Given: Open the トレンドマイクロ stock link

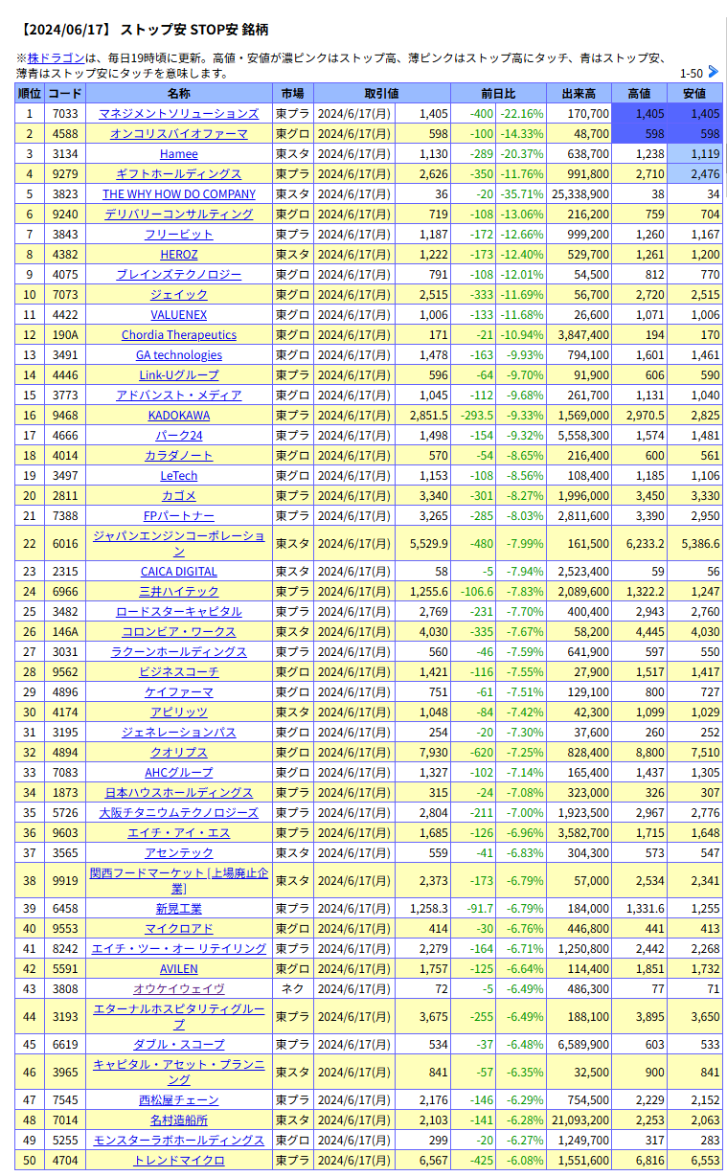Looking at the screenshot, I should (179, 1160).
